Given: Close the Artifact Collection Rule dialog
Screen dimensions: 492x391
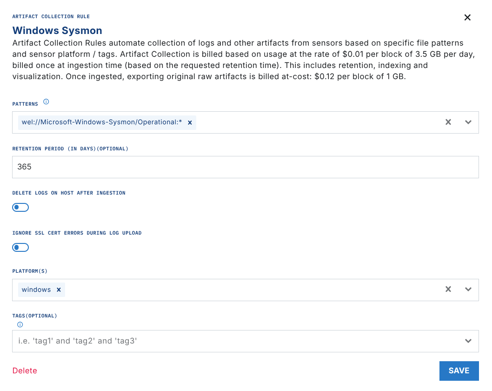Looking at the screenshot, I should [x=467, y=18].
